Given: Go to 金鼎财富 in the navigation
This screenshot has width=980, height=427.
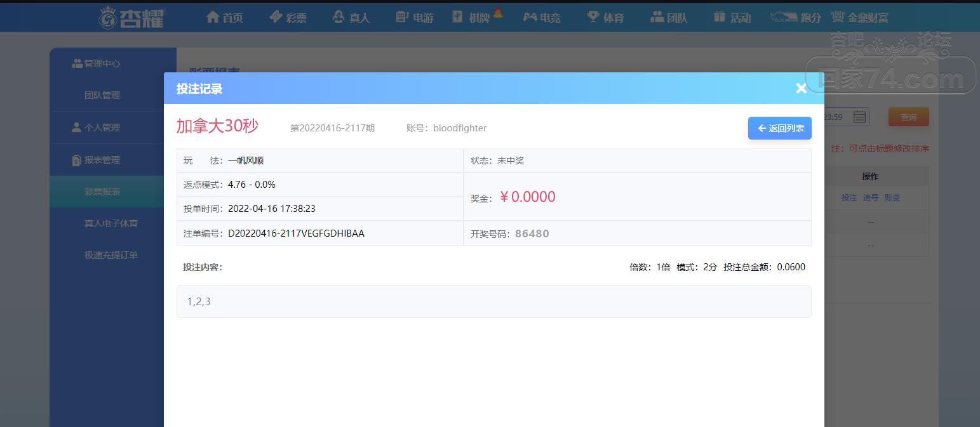Looking at the screenshot, I should point(859,17).
